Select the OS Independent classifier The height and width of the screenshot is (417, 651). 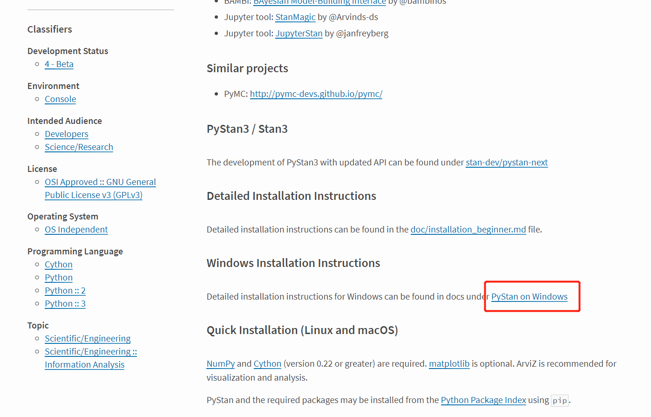(x=76, y=229)
